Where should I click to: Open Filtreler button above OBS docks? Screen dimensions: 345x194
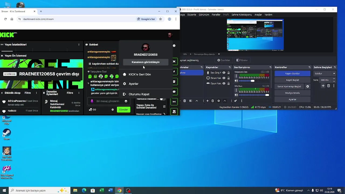click(x=242, y=60)
